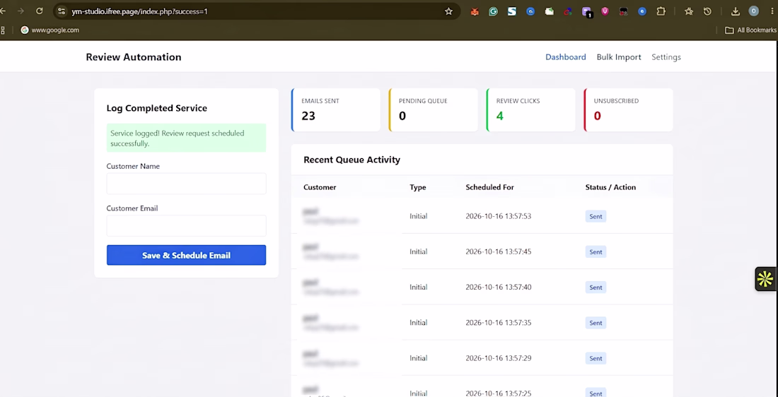Click the Log Completed Service heading
Screen dimensions: 778x397
click(157, 108)
